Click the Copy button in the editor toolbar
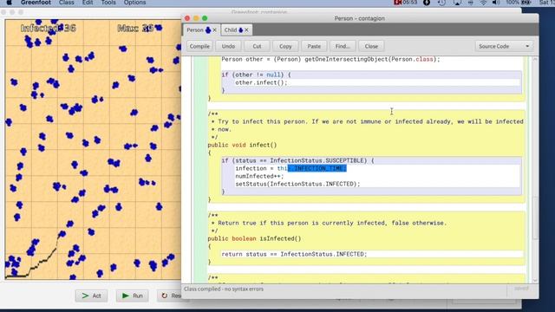555x312 pixels. (x=285, y=46)
